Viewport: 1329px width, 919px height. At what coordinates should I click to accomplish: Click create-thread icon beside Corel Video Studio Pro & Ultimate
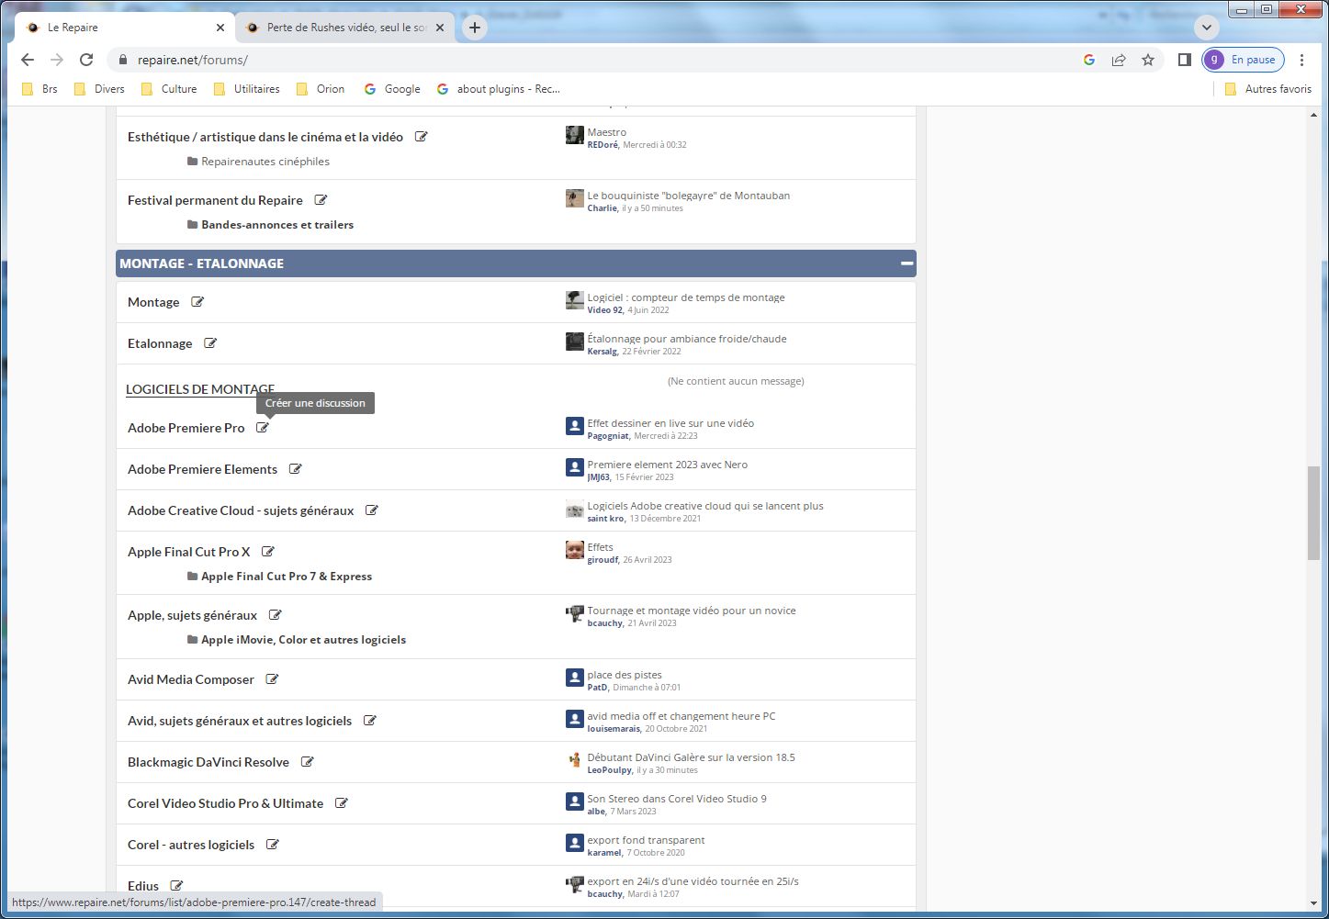click(x=342, y=803)
